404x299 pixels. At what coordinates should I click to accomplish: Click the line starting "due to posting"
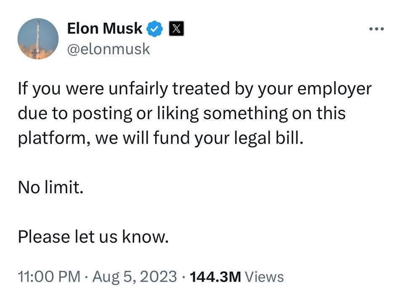pos(181,114)
